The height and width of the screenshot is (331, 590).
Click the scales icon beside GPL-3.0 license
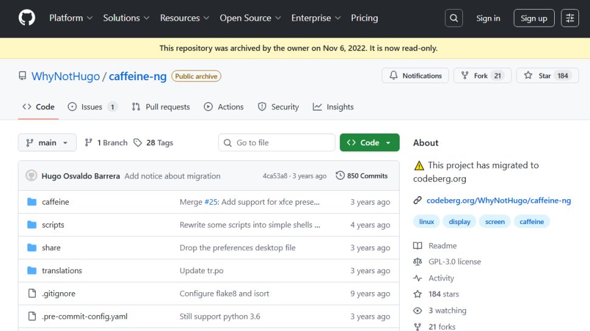(x=418, y=262)
